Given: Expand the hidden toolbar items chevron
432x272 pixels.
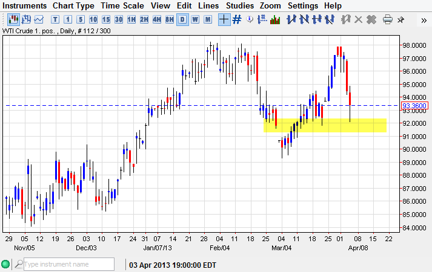Looking at the screenshot, I should (424, 19).
